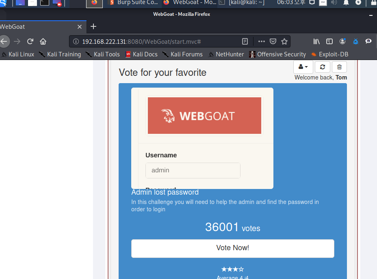This screenshot has width=377, height=279.
Task: Open the Kali Linux bookmark
Action: coord(17,54)
